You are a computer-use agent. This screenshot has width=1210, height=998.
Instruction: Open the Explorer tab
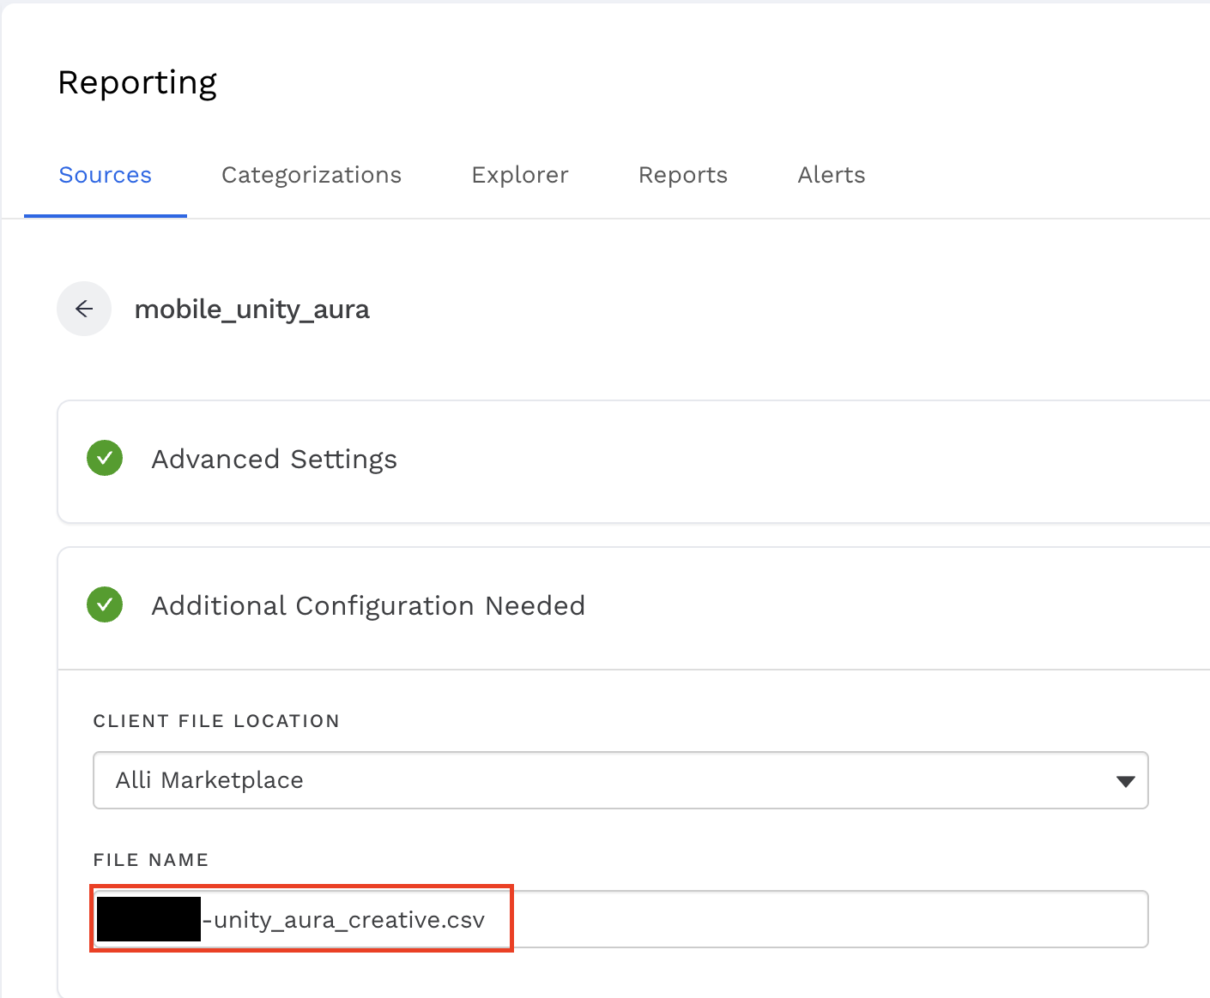coord(519,175)
